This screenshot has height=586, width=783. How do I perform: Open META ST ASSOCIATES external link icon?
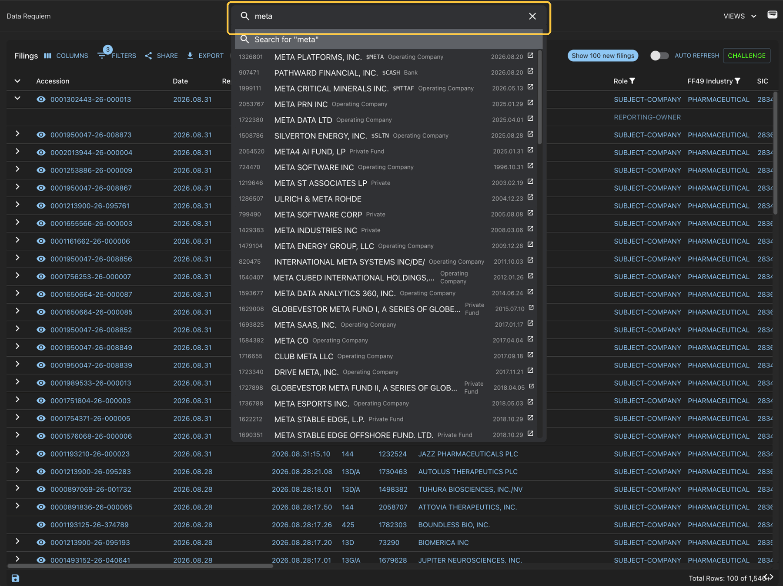[x=530, y=182]
